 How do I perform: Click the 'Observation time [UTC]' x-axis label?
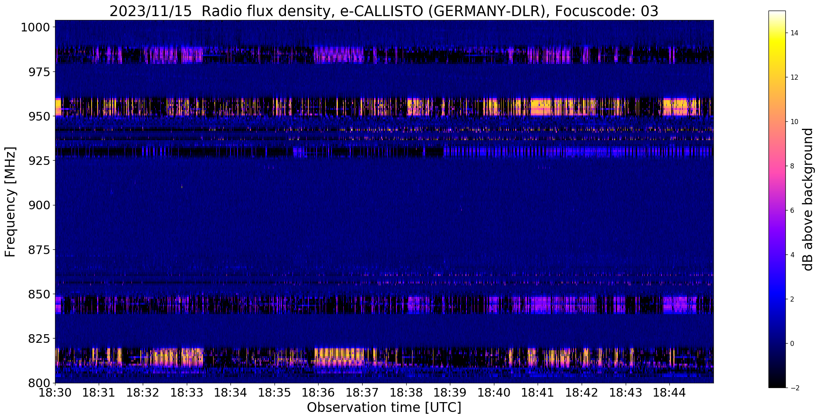pos(384,408)
